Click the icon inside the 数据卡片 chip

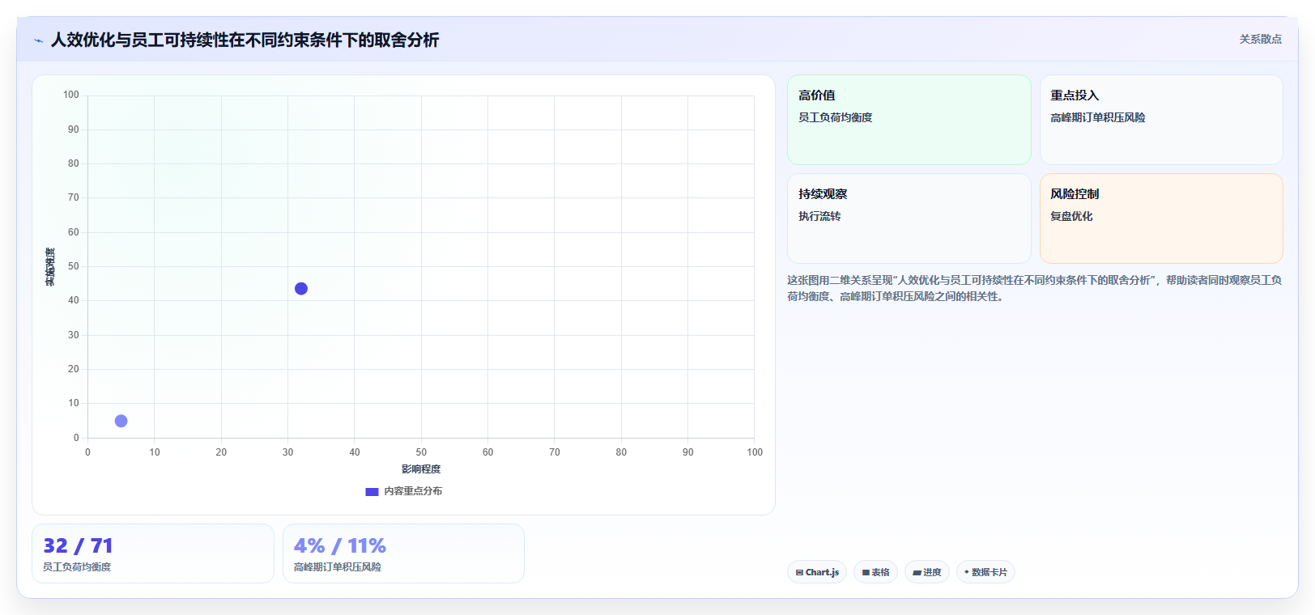coord(966,572)
